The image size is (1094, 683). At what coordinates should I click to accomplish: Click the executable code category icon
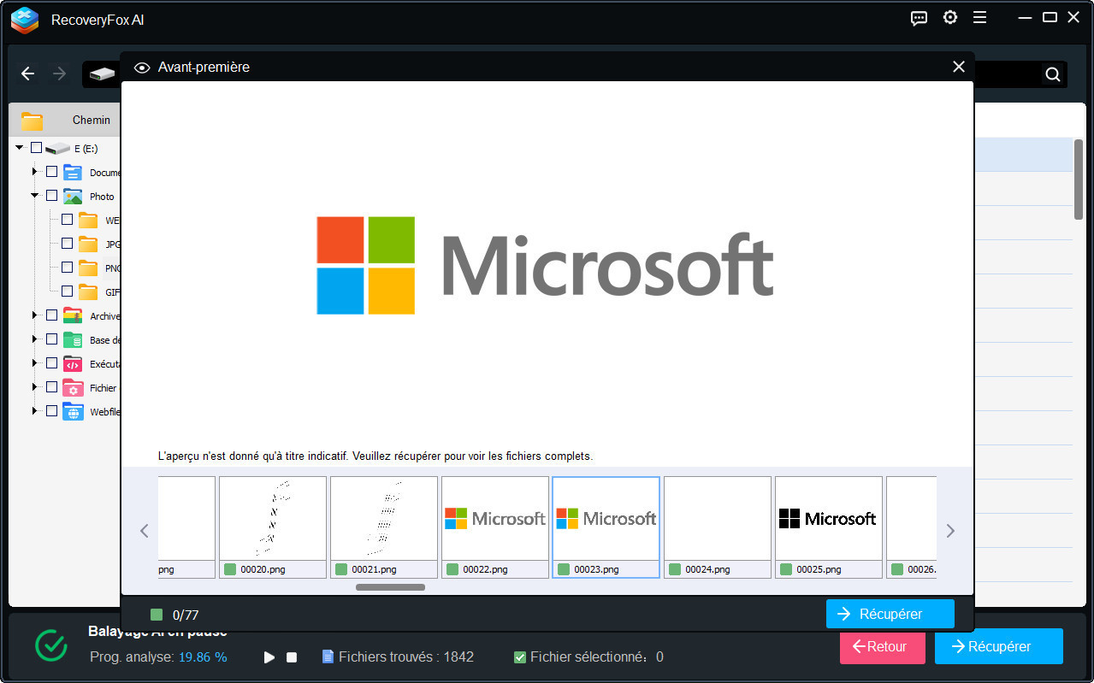point(73,363)
